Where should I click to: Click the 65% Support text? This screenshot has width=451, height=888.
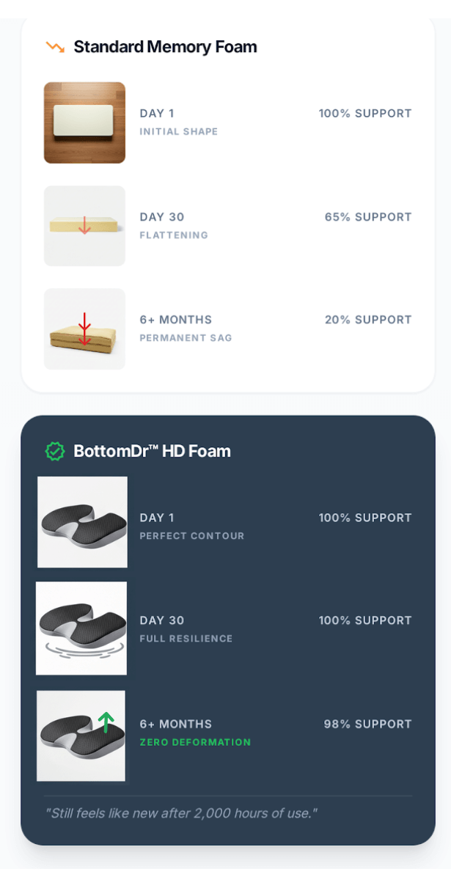pos(368,217)
